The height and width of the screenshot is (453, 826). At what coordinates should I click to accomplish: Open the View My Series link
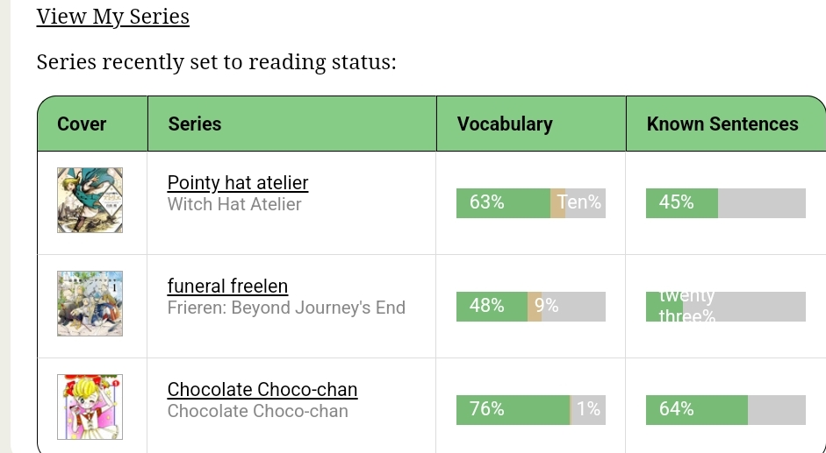(x=112, y=17)
